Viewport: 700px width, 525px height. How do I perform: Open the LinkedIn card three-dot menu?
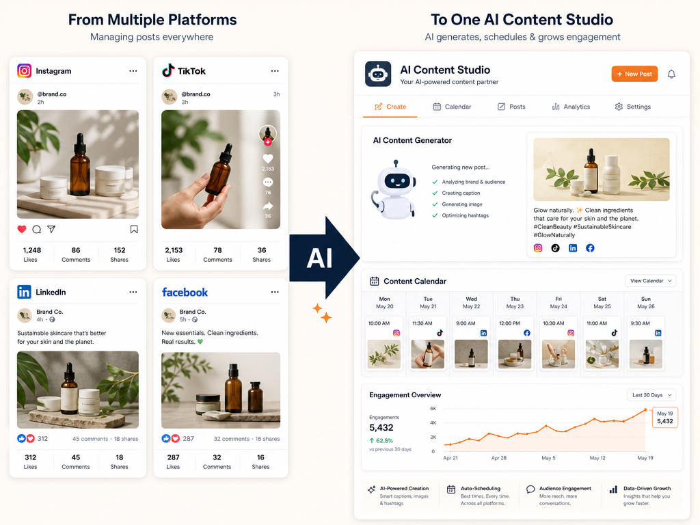(133, 292)
